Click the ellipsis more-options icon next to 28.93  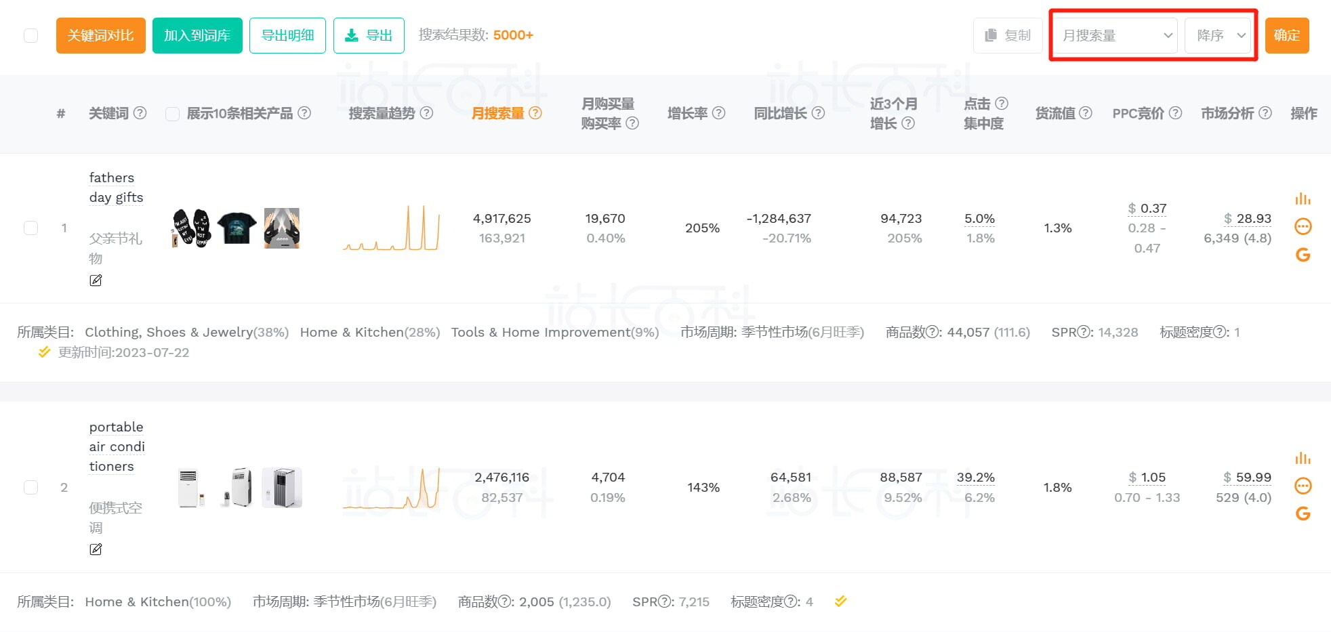coord(1302,226)
